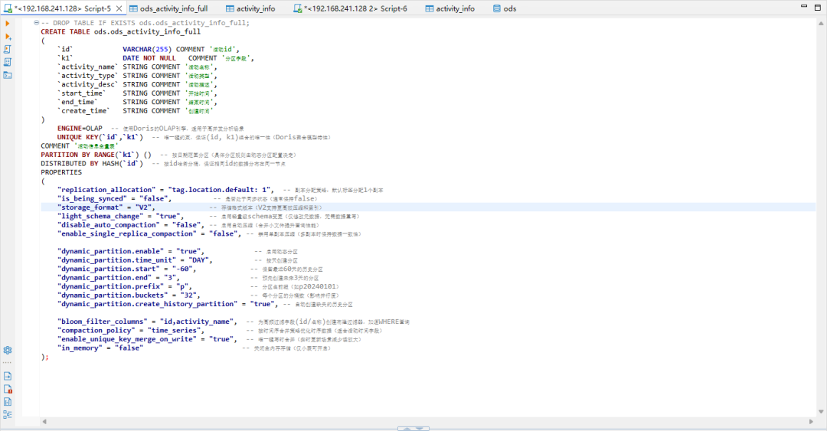Viewport: 827px width, 431px height.
Task: Click the vertical scrollbar up arrow
Action: coord(821,23)
